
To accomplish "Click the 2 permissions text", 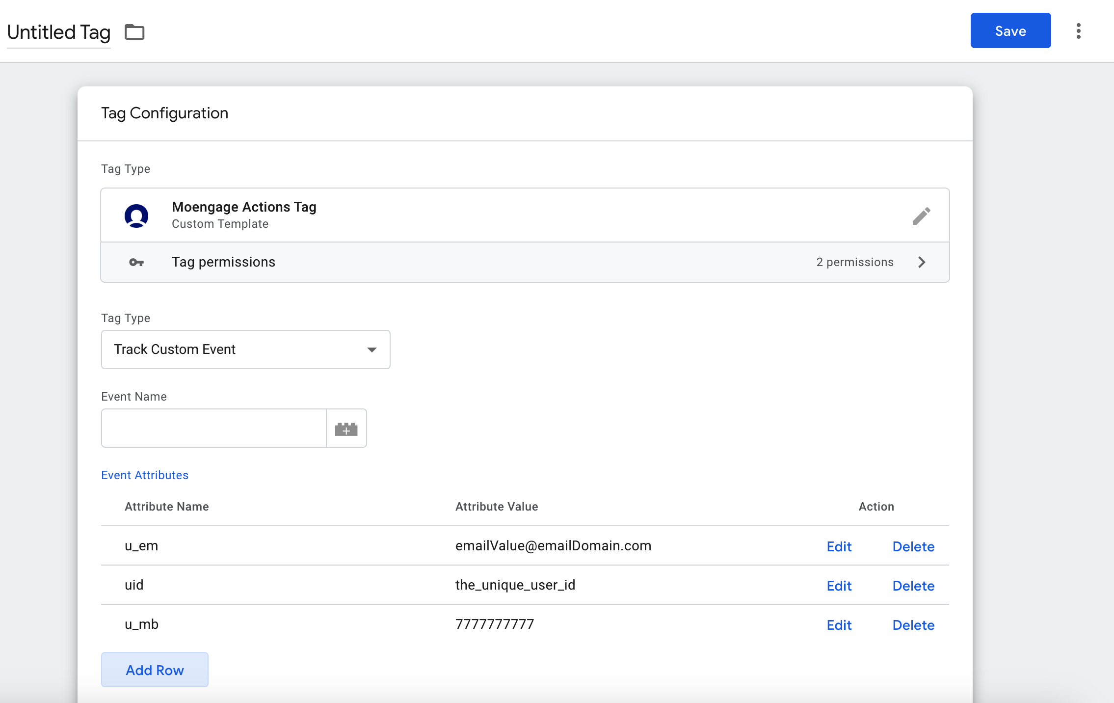I will click(x=855, y=262).
